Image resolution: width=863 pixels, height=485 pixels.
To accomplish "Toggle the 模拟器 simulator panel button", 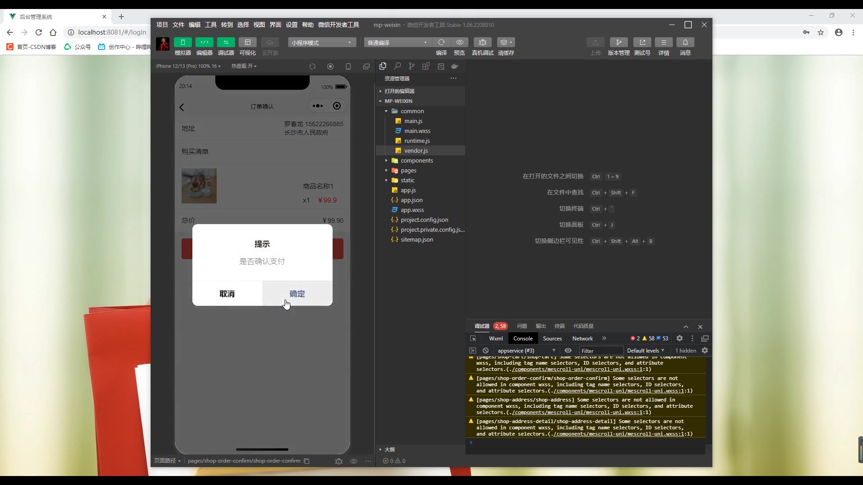I will (182, 42).
